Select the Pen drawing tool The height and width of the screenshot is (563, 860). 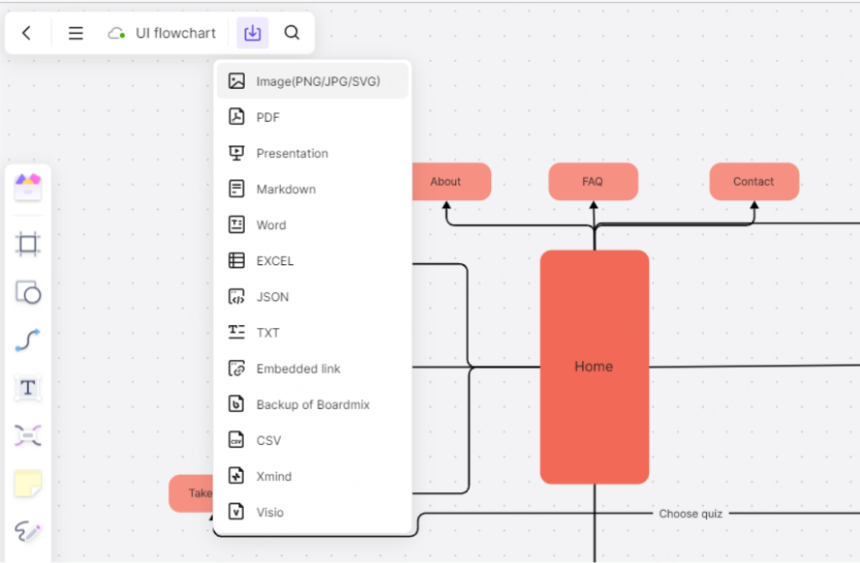(27, 532)
